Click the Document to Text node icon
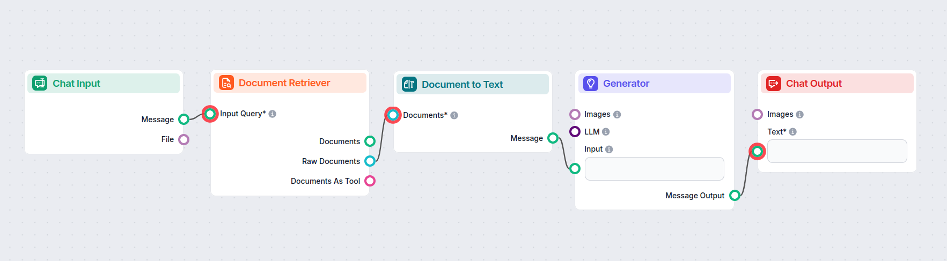The image size is (947, 261). pyautogui.click(x=409, y=84)
